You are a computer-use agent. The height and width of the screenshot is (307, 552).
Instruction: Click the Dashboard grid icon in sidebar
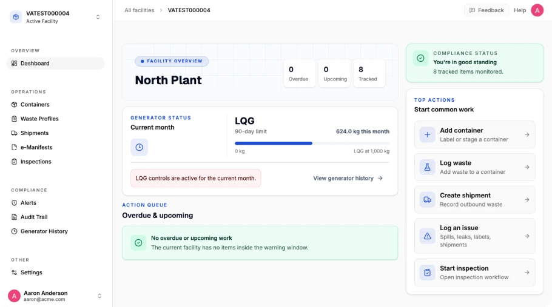point(14,63)
